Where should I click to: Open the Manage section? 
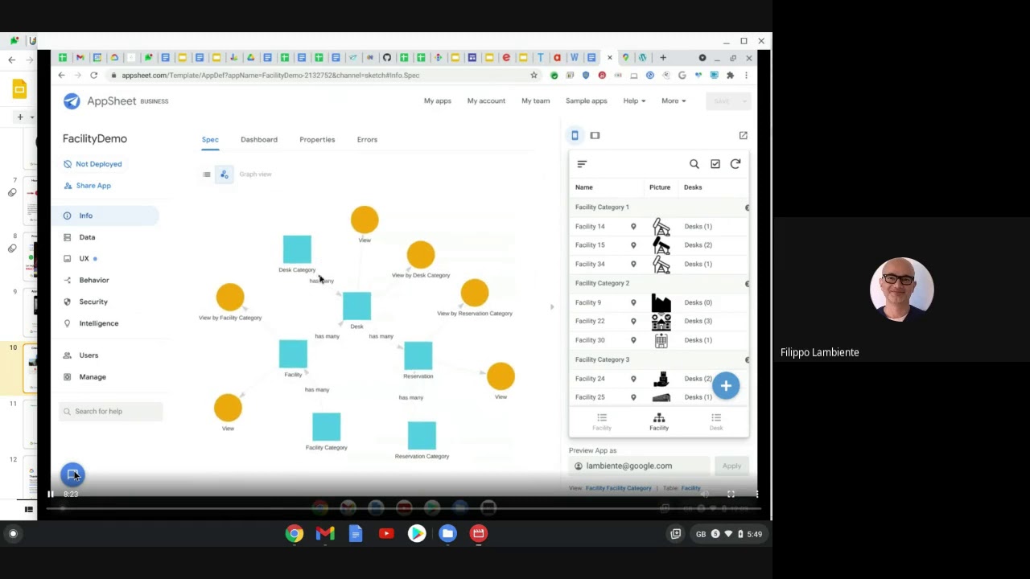point(93,377)
